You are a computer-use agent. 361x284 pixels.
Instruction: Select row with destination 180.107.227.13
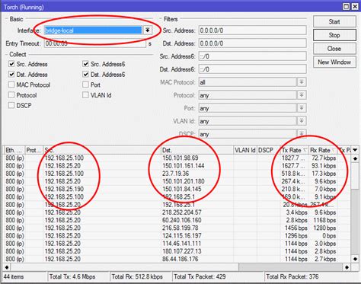(x=177, y=251)
